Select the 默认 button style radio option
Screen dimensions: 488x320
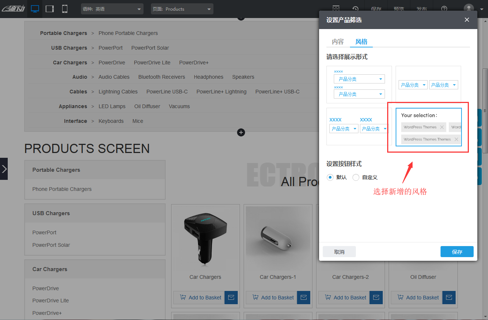pos(330,177)
